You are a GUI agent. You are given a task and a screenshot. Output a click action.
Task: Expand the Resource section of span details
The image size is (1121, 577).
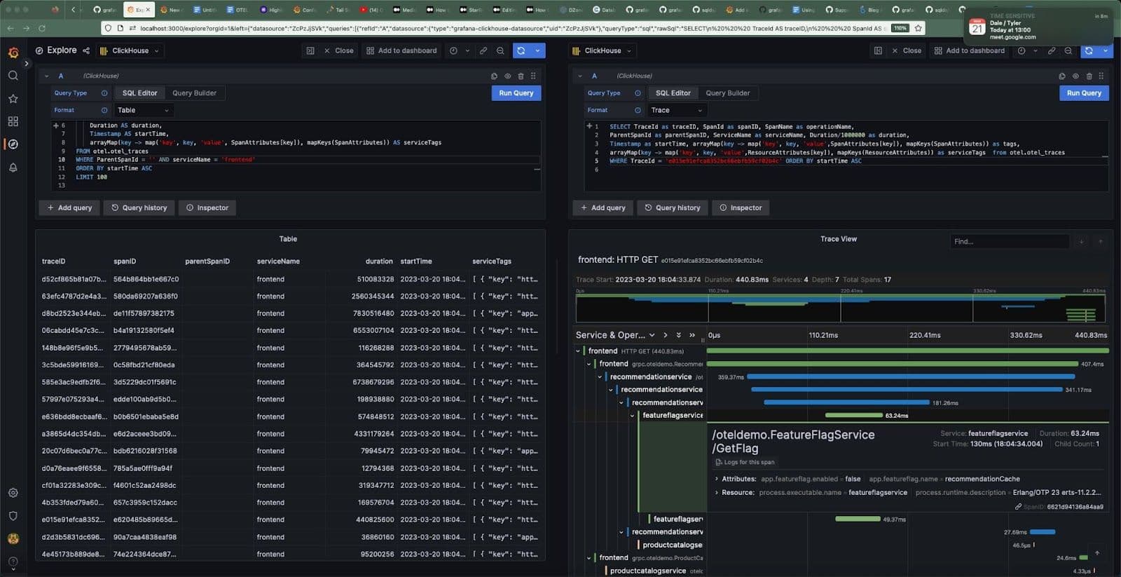tap(716, 492)
